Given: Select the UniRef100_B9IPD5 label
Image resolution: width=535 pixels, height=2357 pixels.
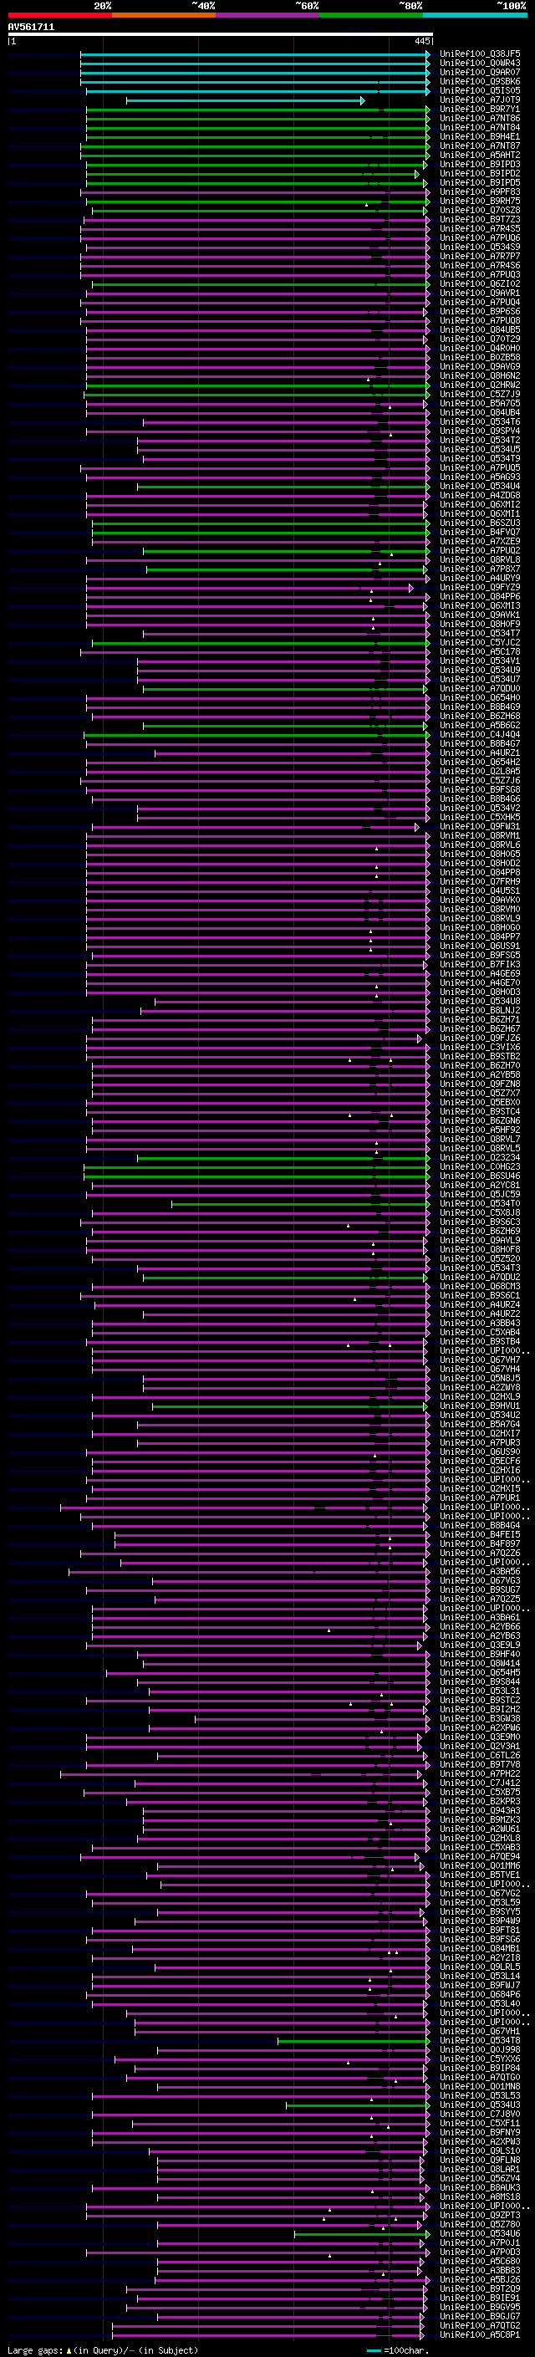Looking at the screenshot, I should (x=480, y=183).
